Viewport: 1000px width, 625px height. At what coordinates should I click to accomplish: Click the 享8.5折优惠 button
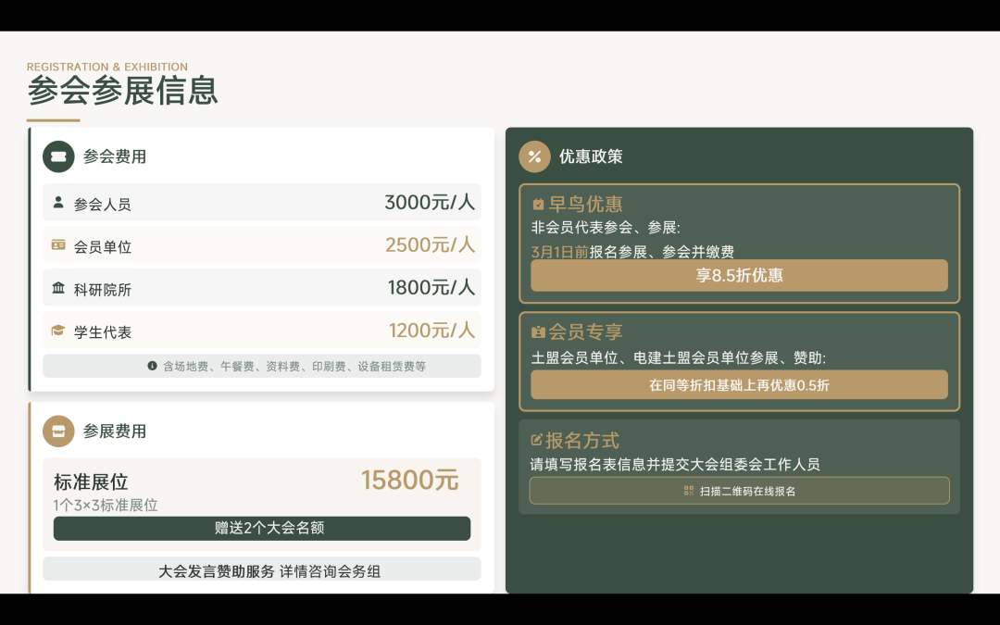click(x=738, y=275)
